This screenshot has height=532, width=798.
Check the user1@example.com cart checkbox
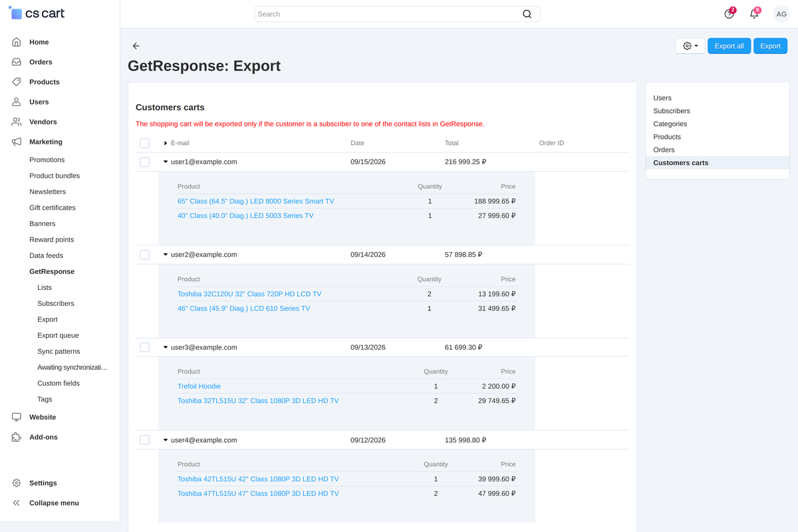click(x=144, y=162)
